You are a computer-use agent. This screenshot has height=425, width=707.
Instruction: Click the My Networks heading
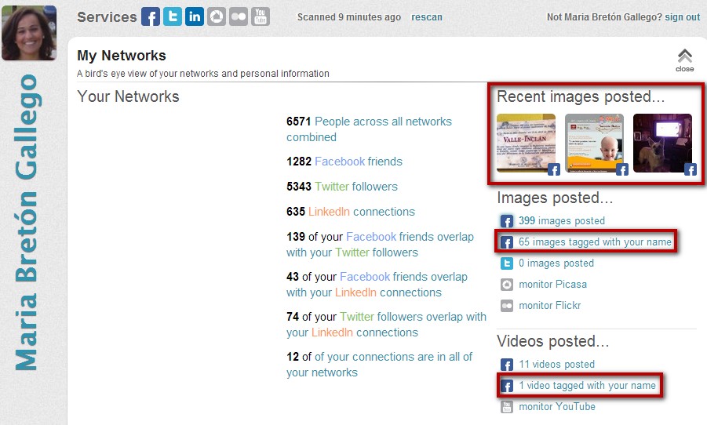coord(122,56)
